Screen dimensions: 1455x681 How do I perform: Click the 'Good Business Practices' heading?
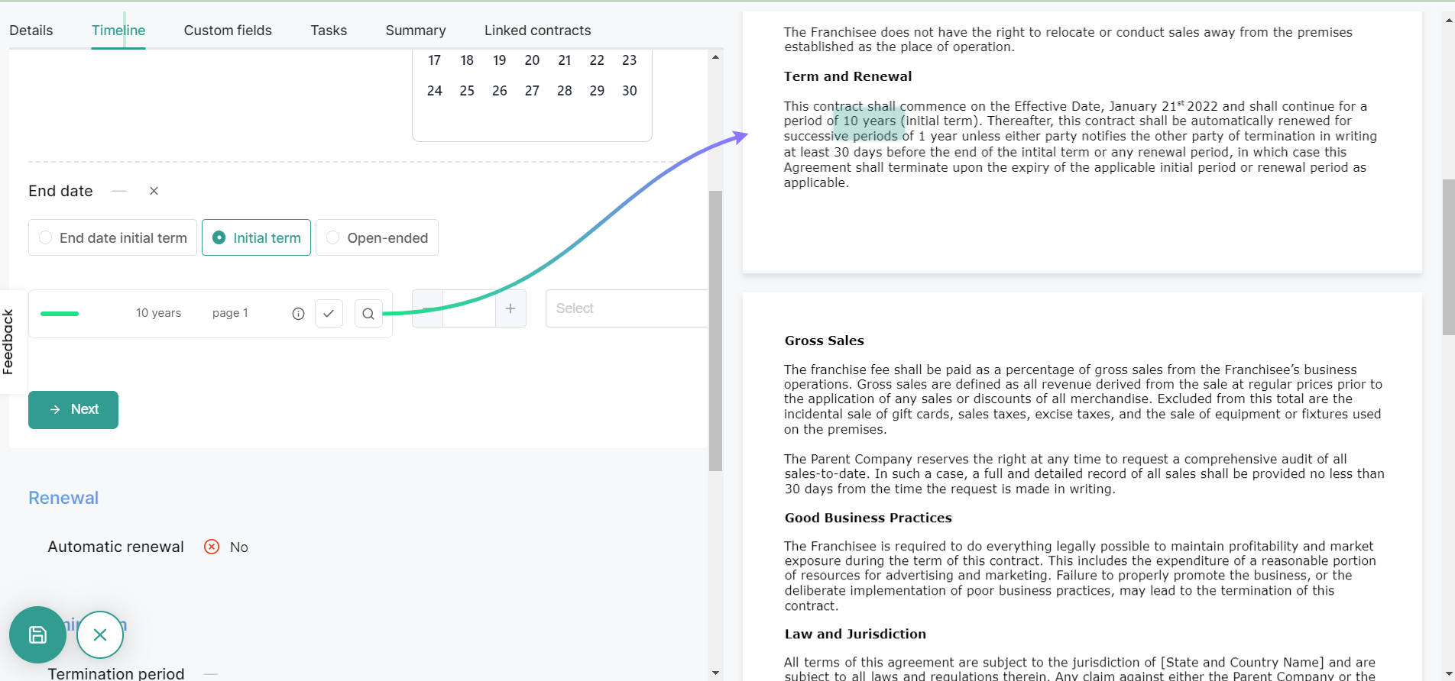coord(868,518)
